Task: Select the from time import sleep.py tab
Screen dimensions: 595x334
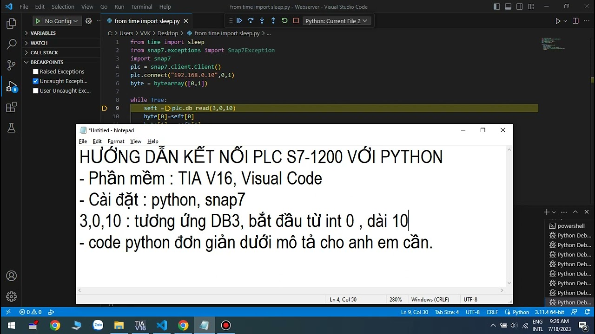Action: tap(147, 21)
